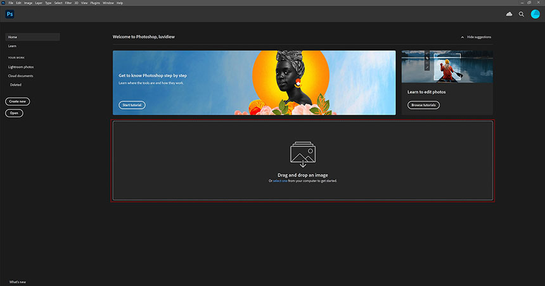Click the Create new button
The image size is (545, 286).
tap(17, 101)
